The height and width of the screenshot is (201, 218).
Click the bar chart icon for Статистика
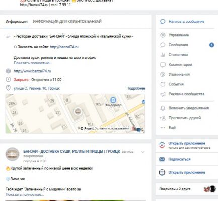(x=163, y=55)
